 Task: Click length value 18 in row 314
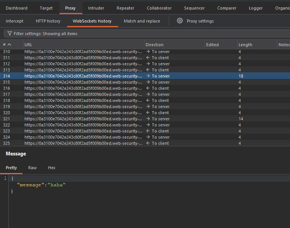click(x=241, y=76)
